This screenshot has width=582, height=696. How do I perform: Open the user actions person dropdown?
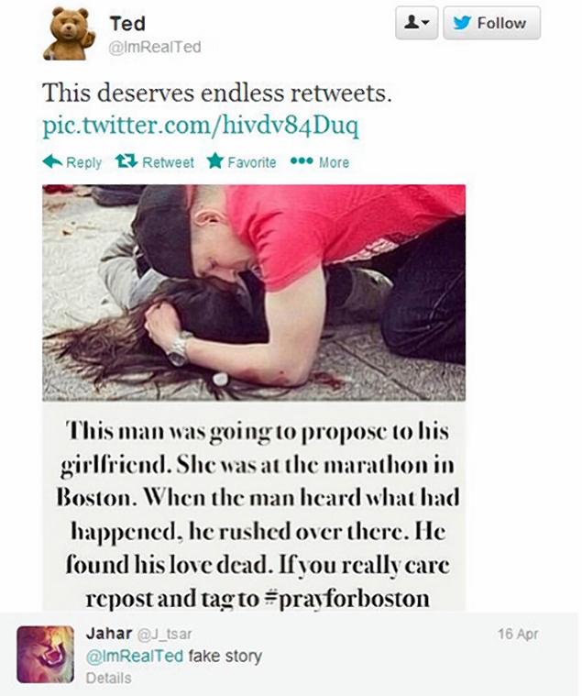[x=416, y=23]
